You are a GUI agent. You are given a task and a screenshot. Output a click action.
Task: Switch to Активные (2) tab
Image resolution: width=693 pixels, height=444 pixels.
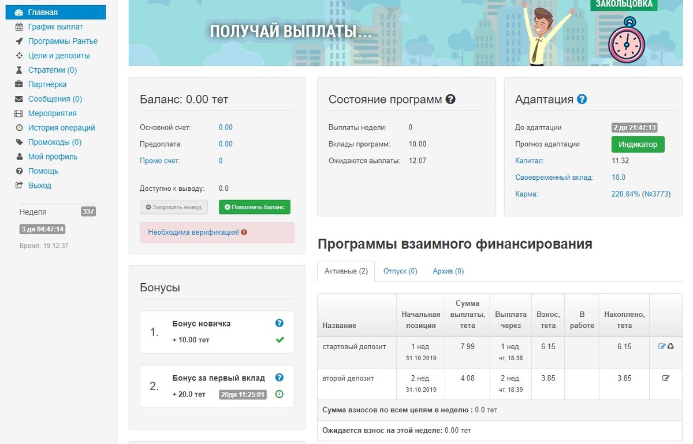tap(346, 271)
